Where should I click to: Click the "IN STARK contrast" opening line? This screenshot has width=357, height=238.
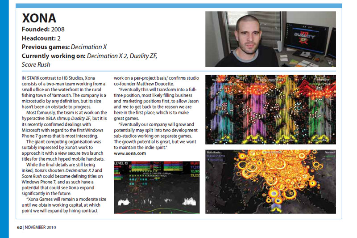[x=58, y=78]
